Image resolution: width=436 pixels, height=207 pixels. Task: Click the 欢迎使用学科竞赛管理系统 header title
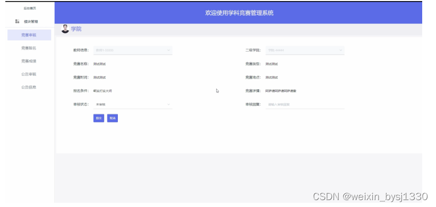click(240, 13)
